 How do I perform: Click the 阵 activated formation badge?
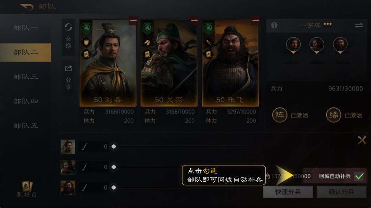point(279,115)
